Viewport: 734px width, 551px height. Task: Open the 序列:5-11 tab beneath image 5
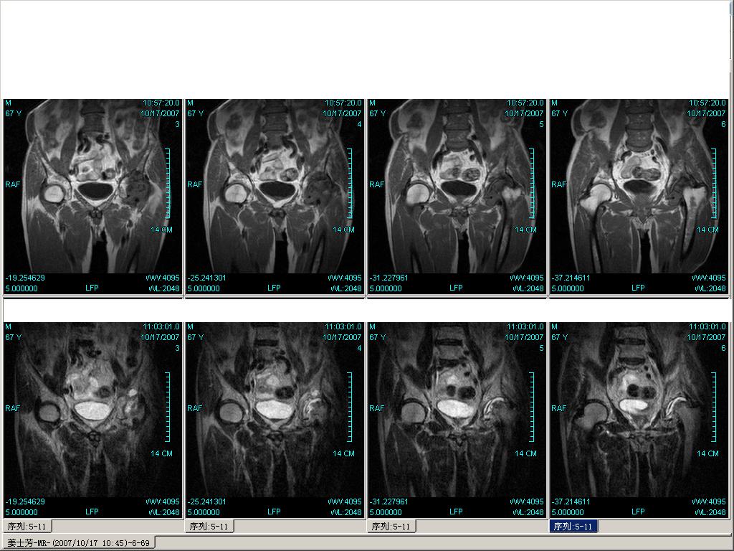391,526
